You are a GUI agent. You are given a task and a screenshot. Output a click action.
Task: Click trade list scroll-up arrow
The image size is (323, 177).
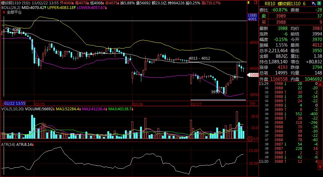[x=320, y=84]
